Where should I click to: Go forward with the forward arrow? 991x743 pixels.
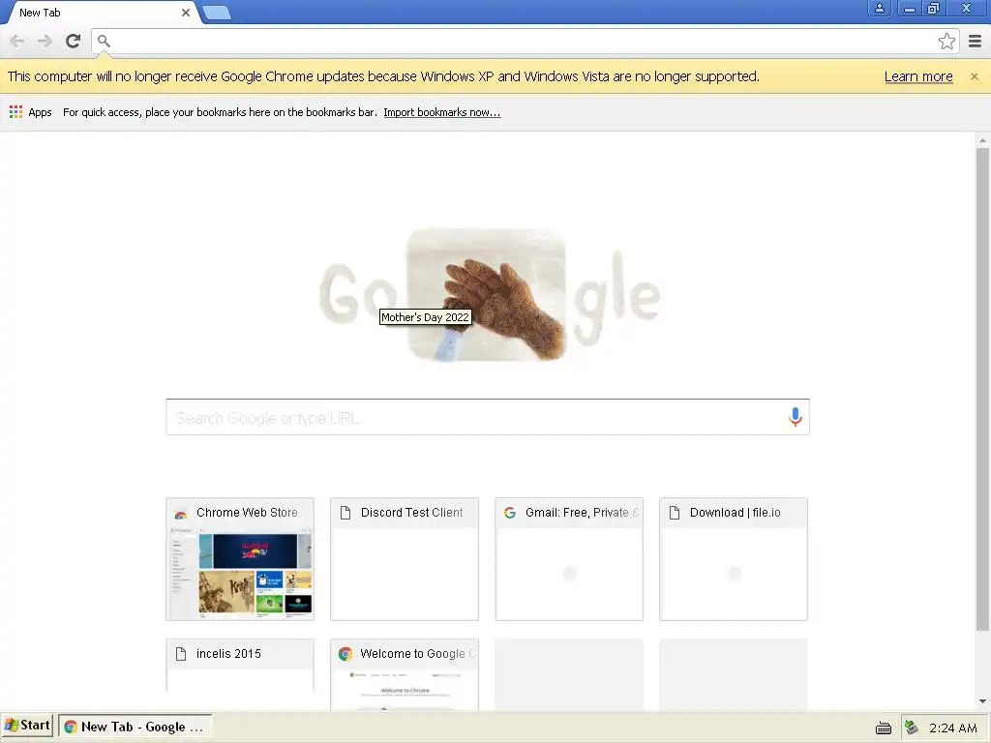click(45, 41)
